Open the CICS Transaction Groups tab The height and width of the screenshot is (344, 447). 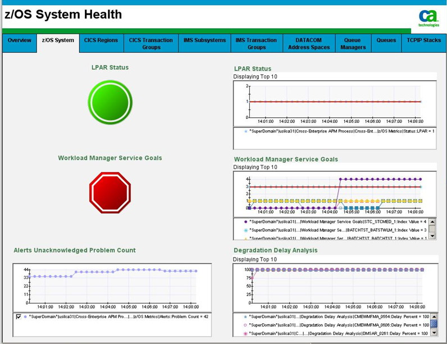pos(151,43)
